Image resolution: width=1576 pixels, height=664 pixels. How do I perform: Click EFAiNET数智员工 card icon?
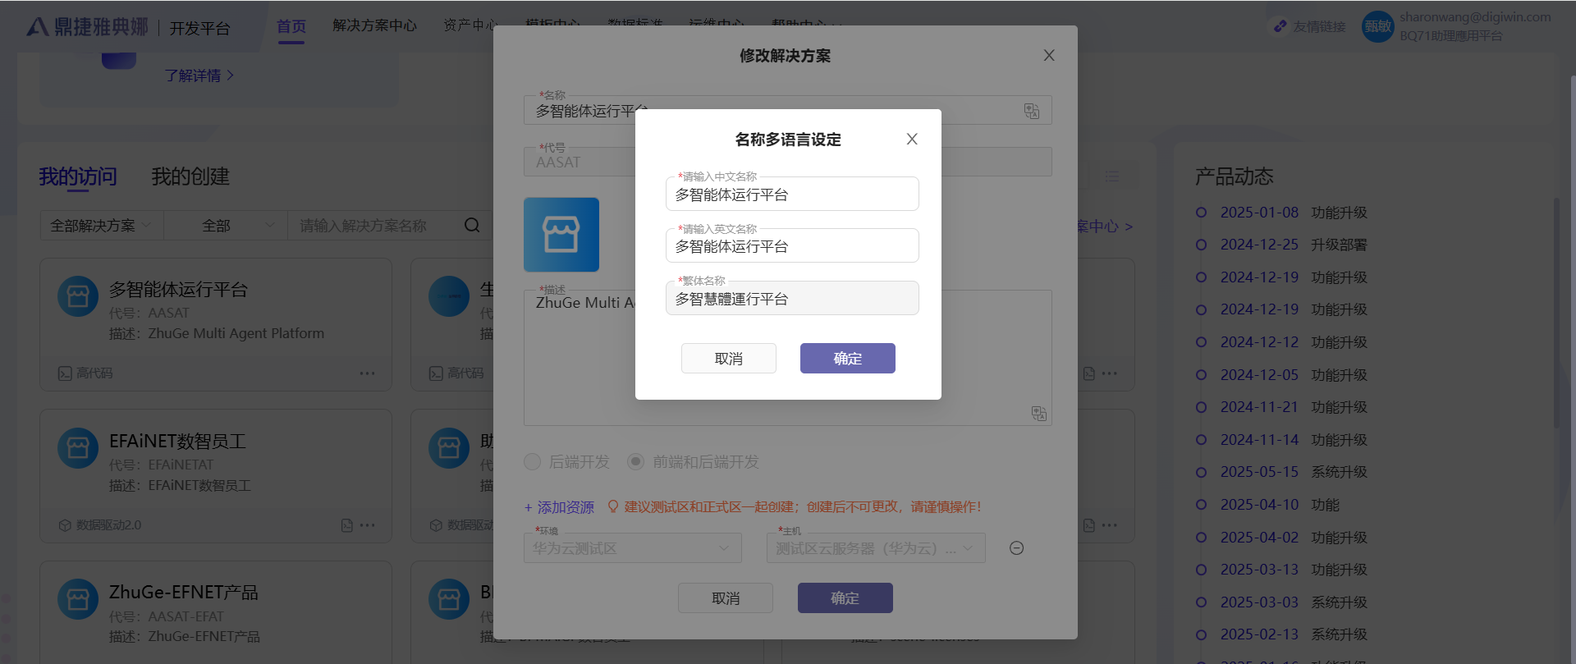(x=78, y=448)
